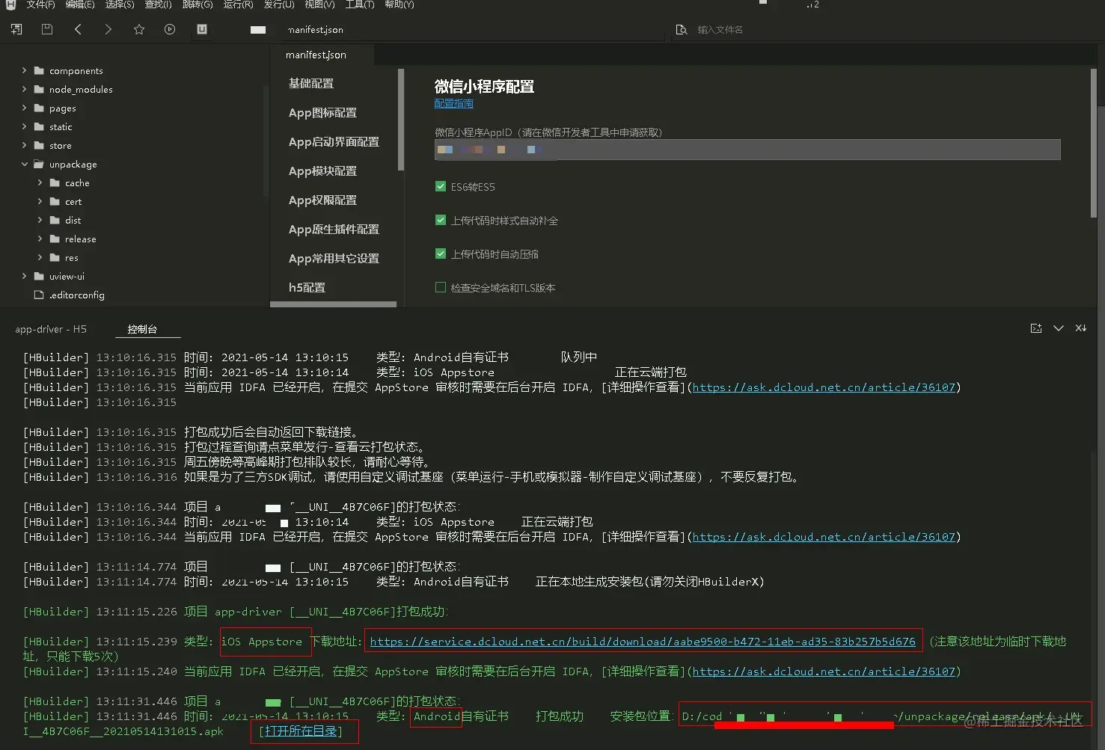Toggle 上传代码时样式自动补全 checkbox

[441, 220]
